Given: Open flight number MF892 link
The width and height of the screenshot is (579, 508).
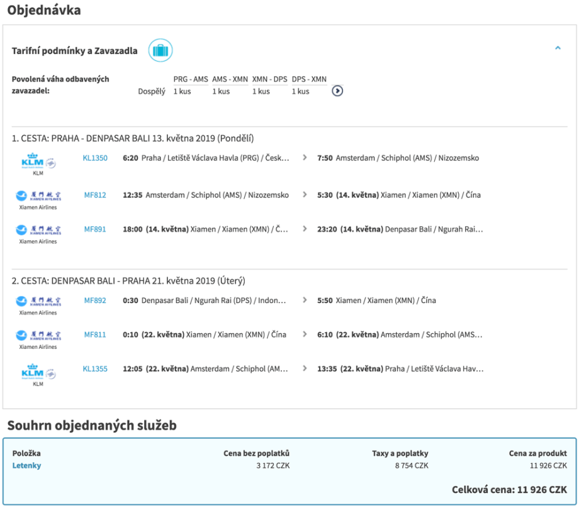Looking at the screenshot, I should tap(95, 301).
